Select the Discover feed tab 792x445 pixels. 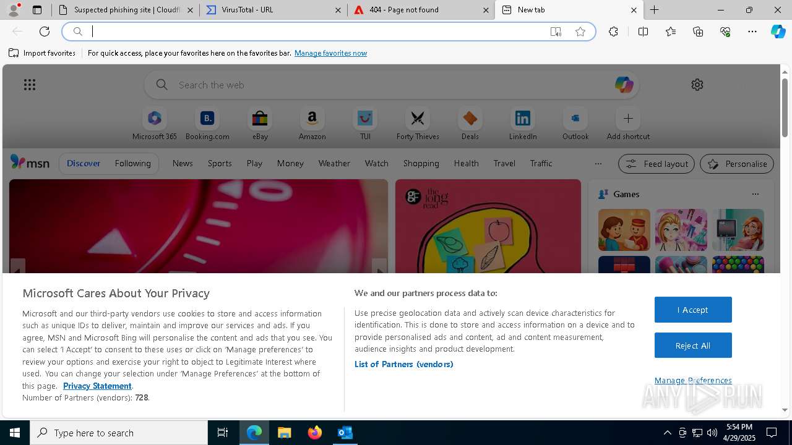click(x=84, y=163)
